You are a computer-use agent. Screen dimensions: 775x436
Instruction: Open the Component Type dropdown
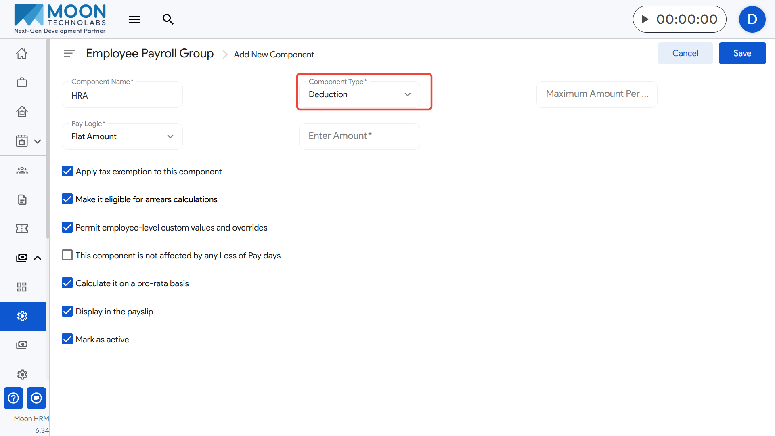(x=359, y=94)
